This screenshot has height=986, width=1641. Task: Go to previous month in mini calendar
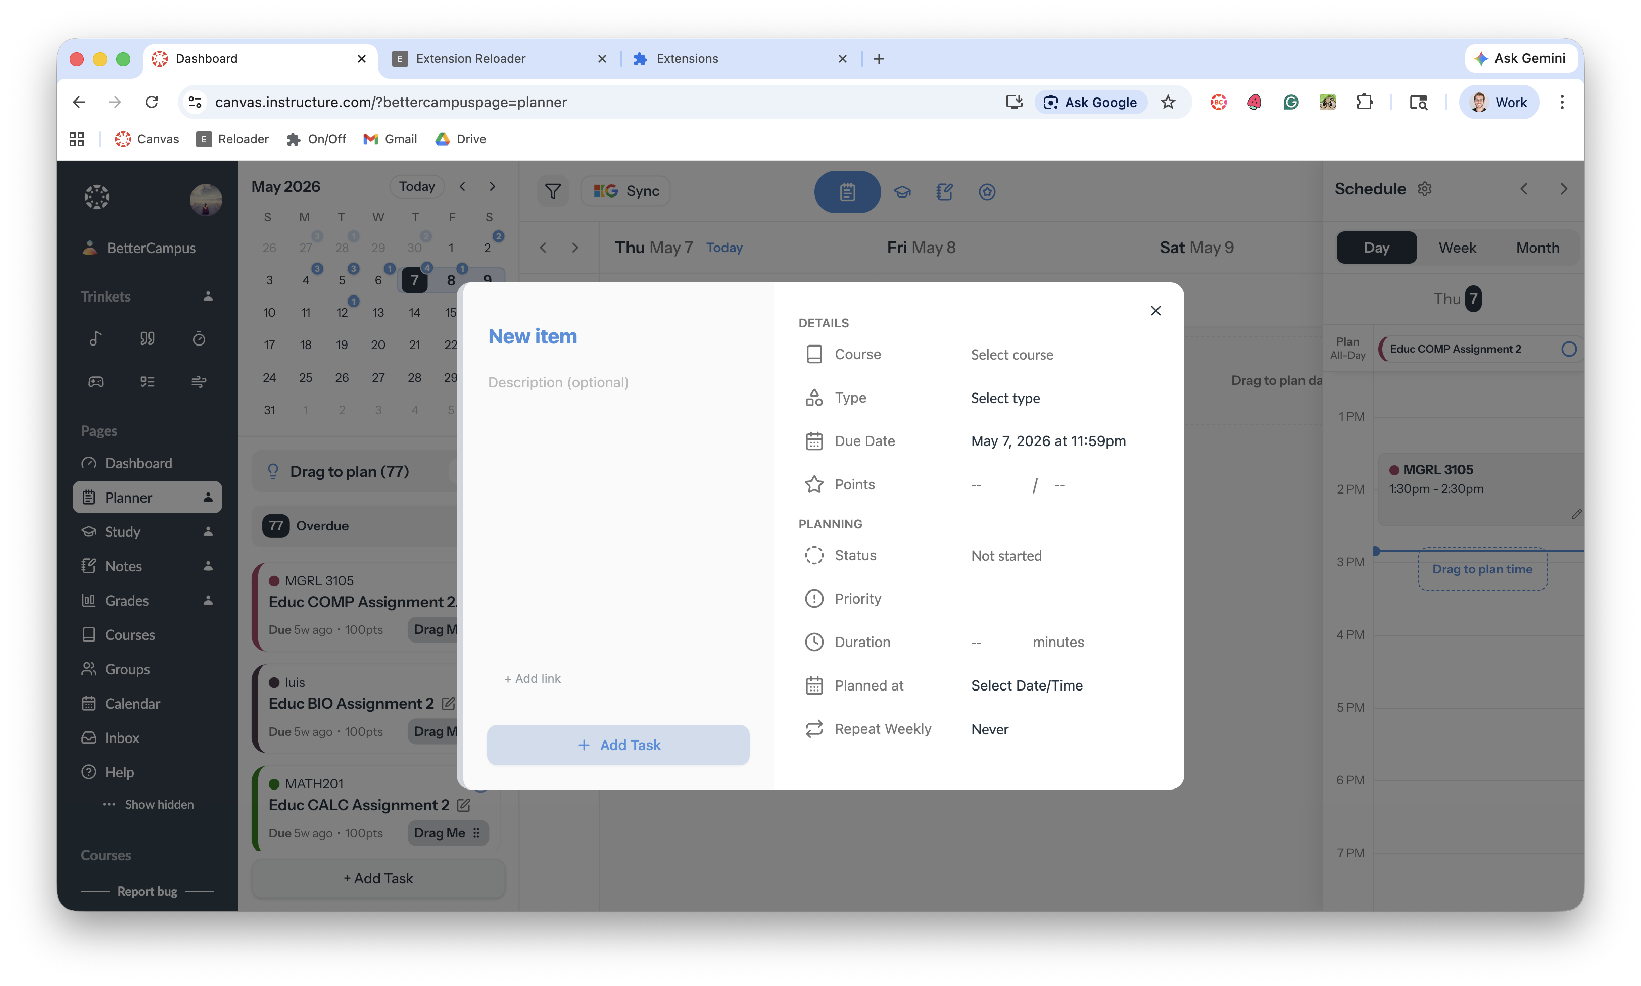(462, 187)
